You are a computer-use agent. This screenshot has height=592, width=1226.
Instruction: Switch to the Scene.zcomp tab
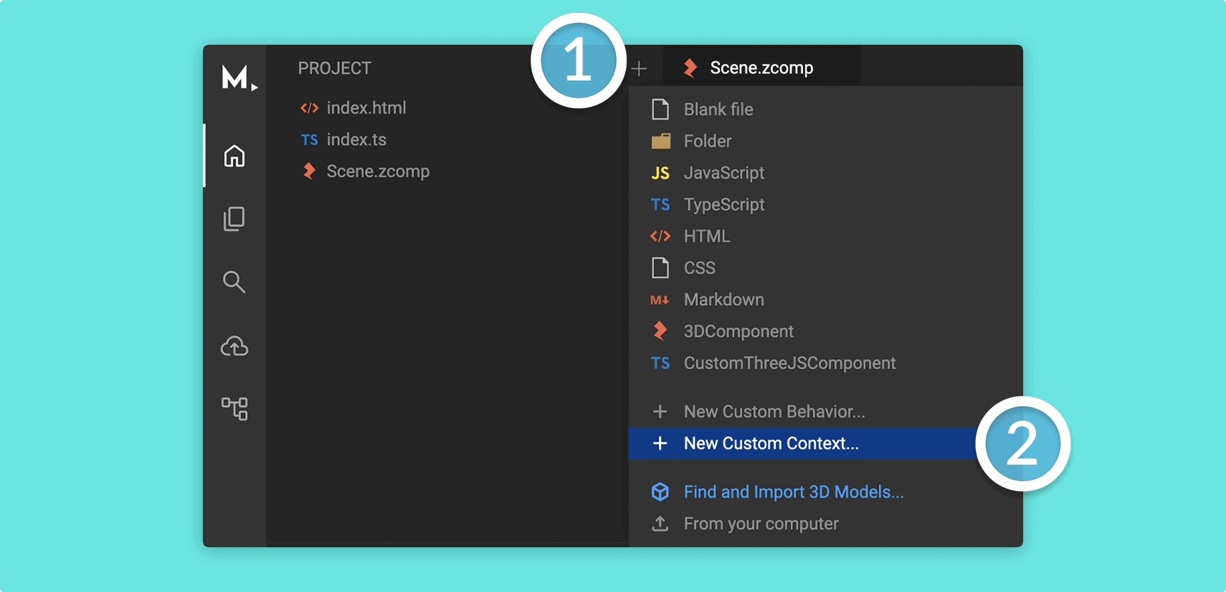coord(761,67)
